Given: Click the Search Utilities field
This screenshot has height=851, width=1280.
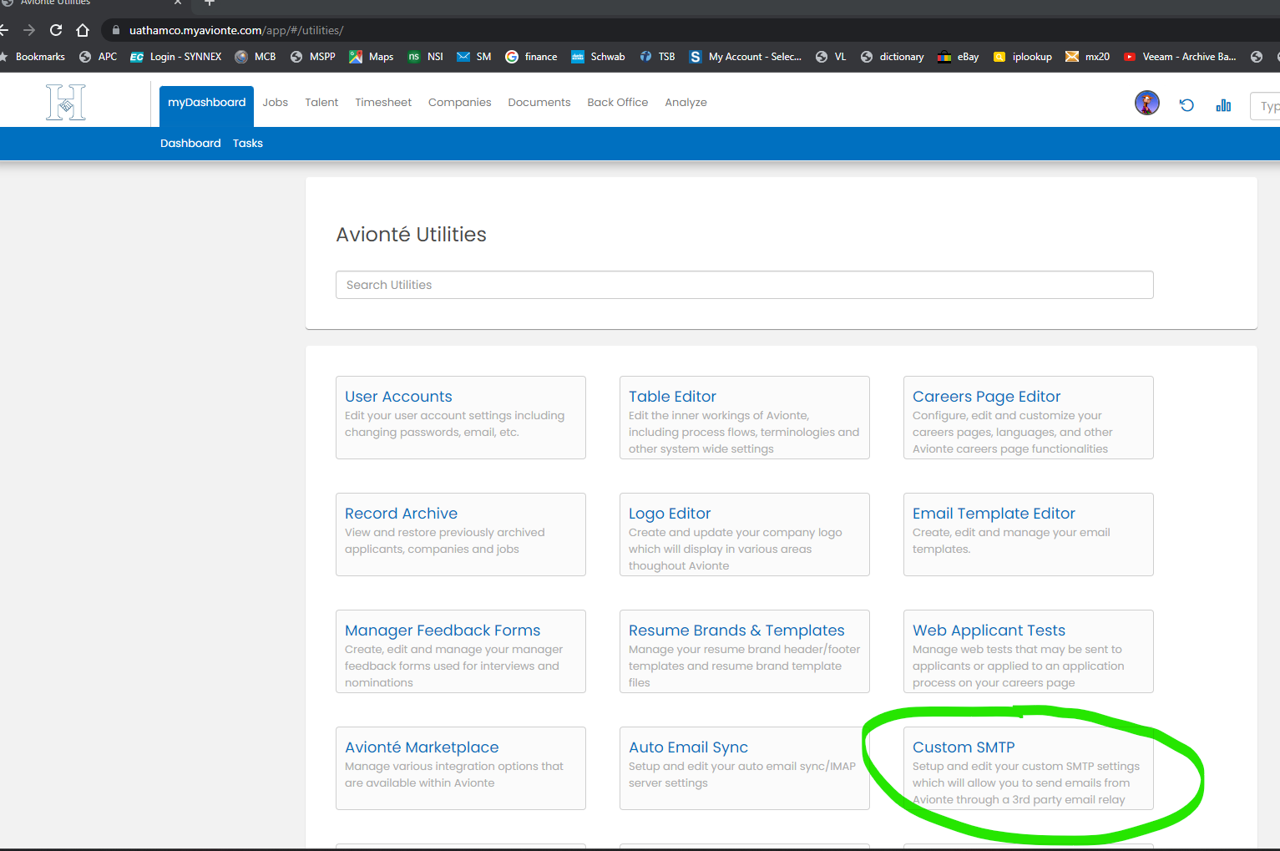Looking at the screenshot, I should coord(745,285).
